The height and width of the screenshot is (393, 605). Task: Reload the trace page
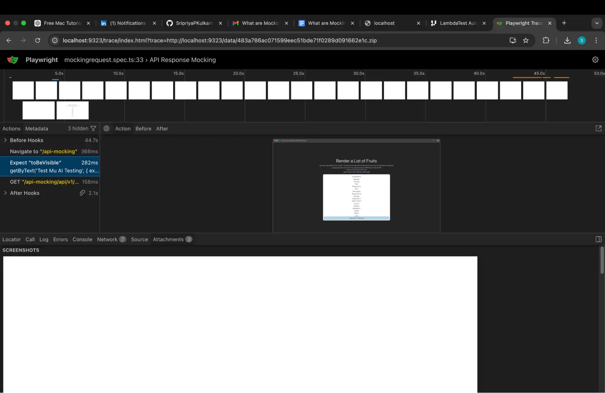click(x=38, y=41)
